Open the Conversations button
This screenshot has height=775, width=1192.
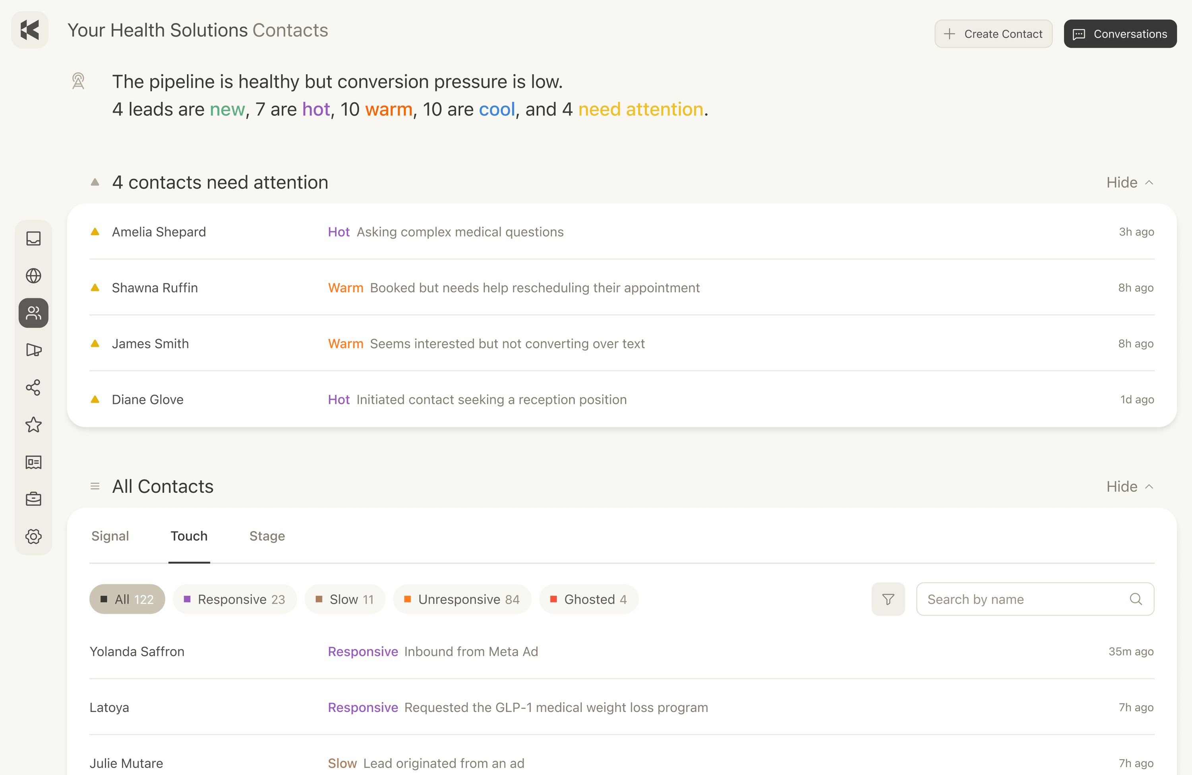point(1120,33)
